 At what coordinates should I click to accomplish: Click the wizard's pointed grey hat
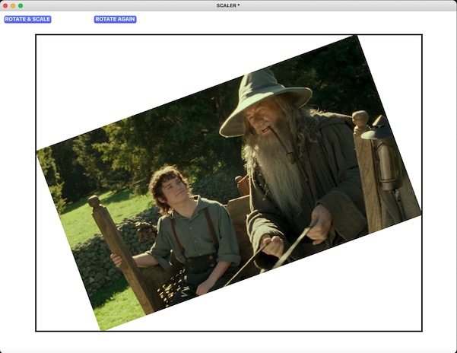pyautogui.click(x=262, y=90)
